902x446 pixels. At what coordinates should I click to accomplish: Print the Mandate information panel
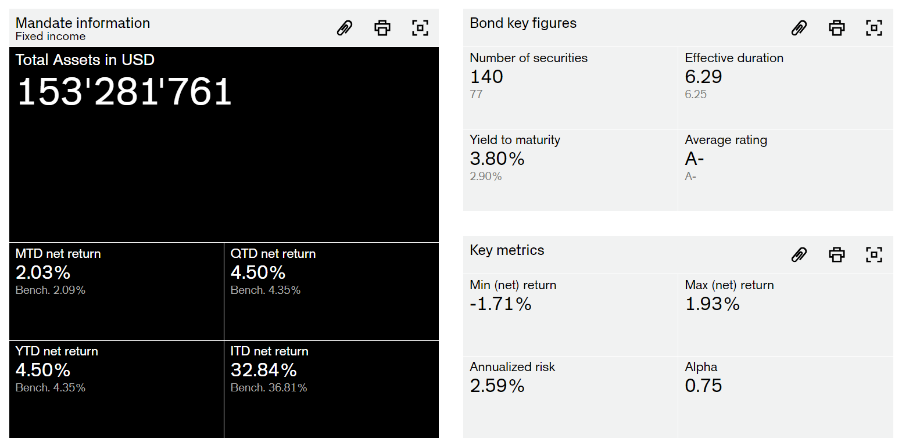coord(382,28)
